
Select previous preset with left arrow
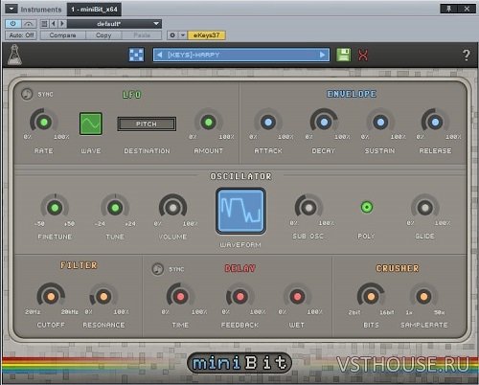tap(160, 55)
